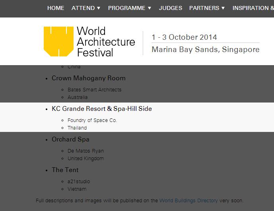The width and height of the screenshot is (274, 211).
Task: Click Bates Smart Architects text
Action: click(x=94, y=89)
